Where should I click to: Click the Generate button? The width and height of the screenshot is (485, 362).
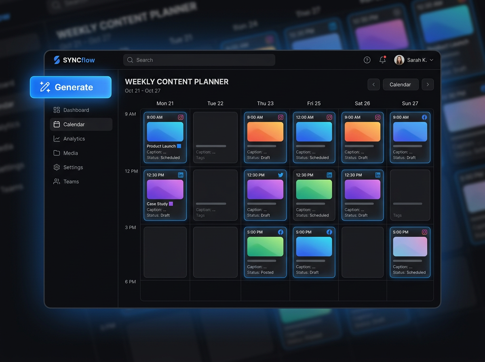pos(71,87)
